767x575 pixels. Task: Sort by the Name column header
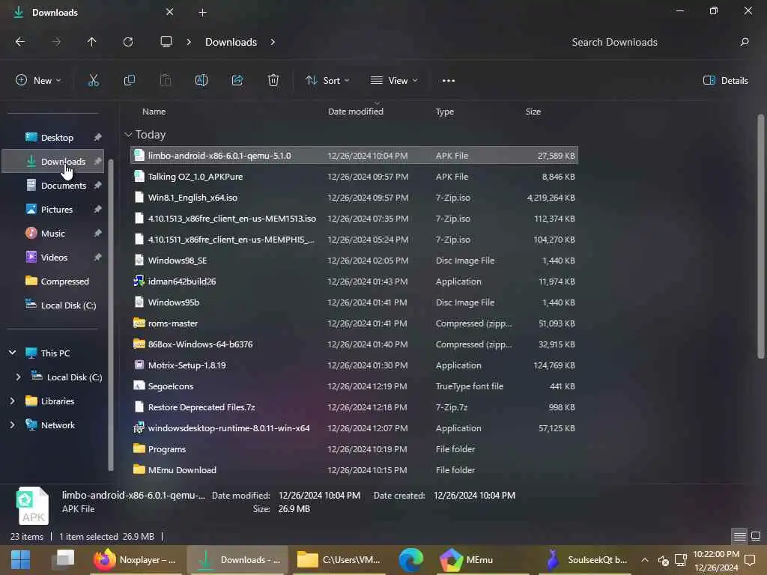[x=154, y=112]
